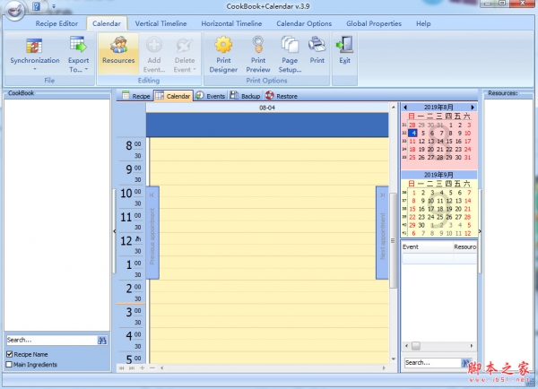Click the horizontal scrollbar thumb in events list
This screenshot has width=538, height=389.
click(x=416, y=346)
